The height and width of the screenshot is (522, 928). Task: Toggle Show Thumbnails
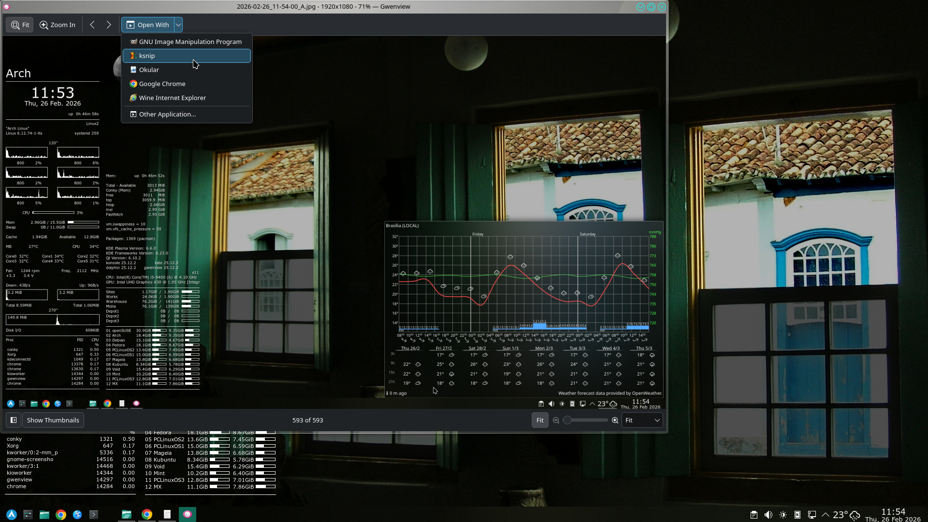pos(53,420)
